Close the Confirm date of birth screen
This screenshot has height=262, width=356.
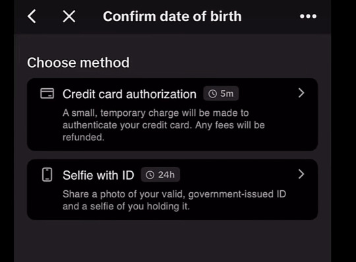[x=69, y=16]
